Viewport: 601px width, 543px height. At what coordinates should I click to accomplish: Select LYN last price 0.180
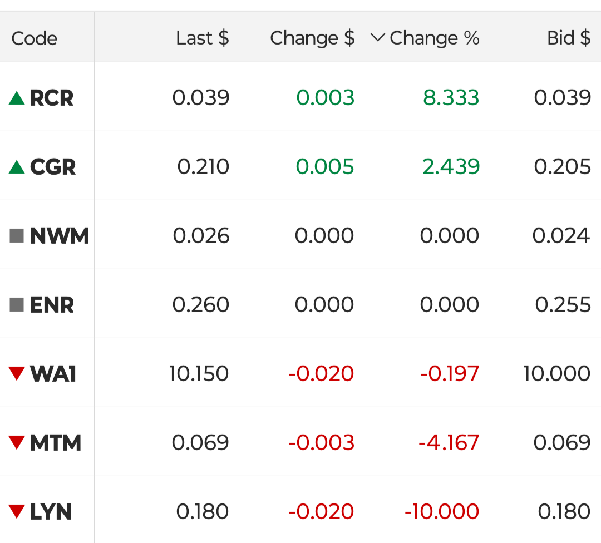pyautogui.click(x=203, y=512)
